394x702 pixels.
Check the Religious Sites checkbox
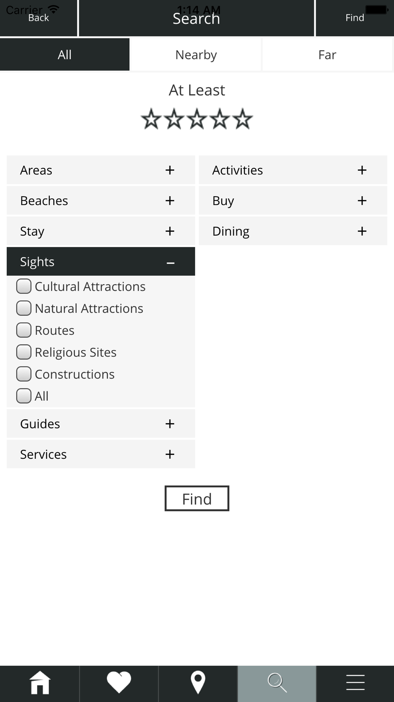coord(24,352)
